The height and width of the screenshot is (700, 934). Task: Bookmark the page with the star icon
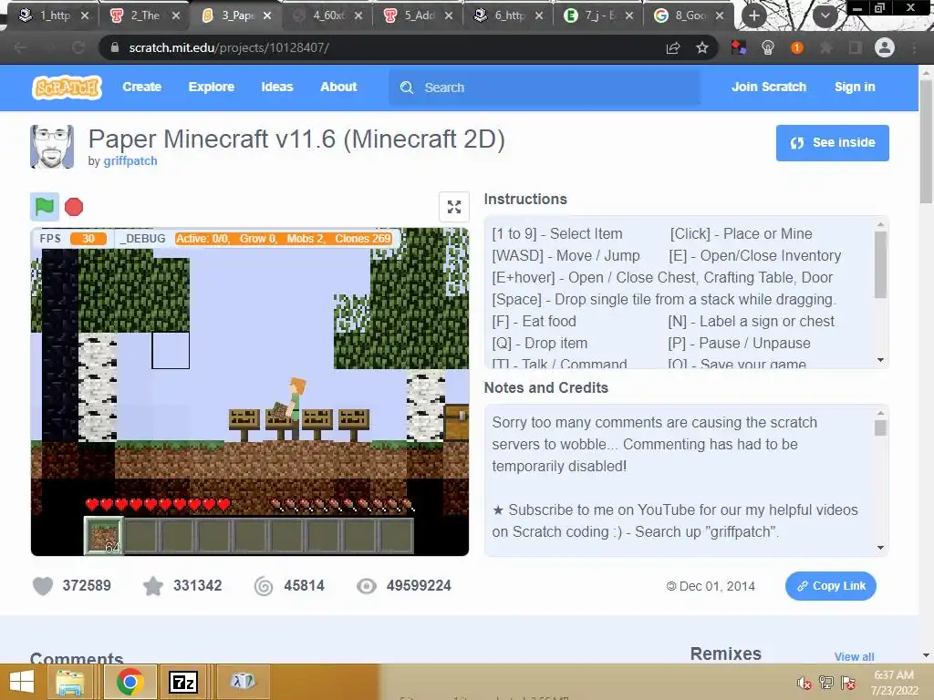point(702,47)
